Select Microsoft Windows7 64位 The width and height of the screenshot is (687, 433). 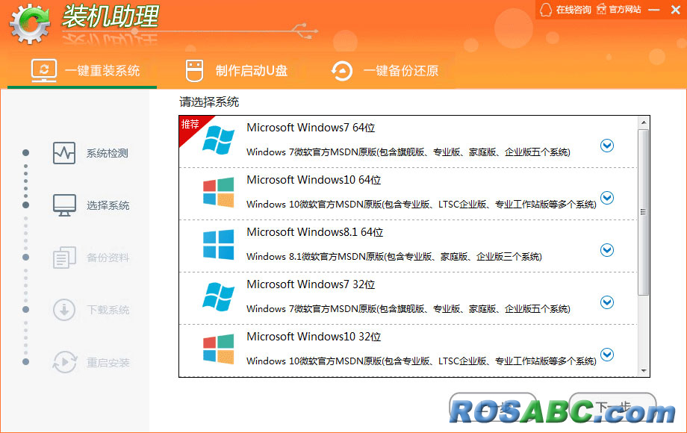pyautogui.click(x=311, y=128)
